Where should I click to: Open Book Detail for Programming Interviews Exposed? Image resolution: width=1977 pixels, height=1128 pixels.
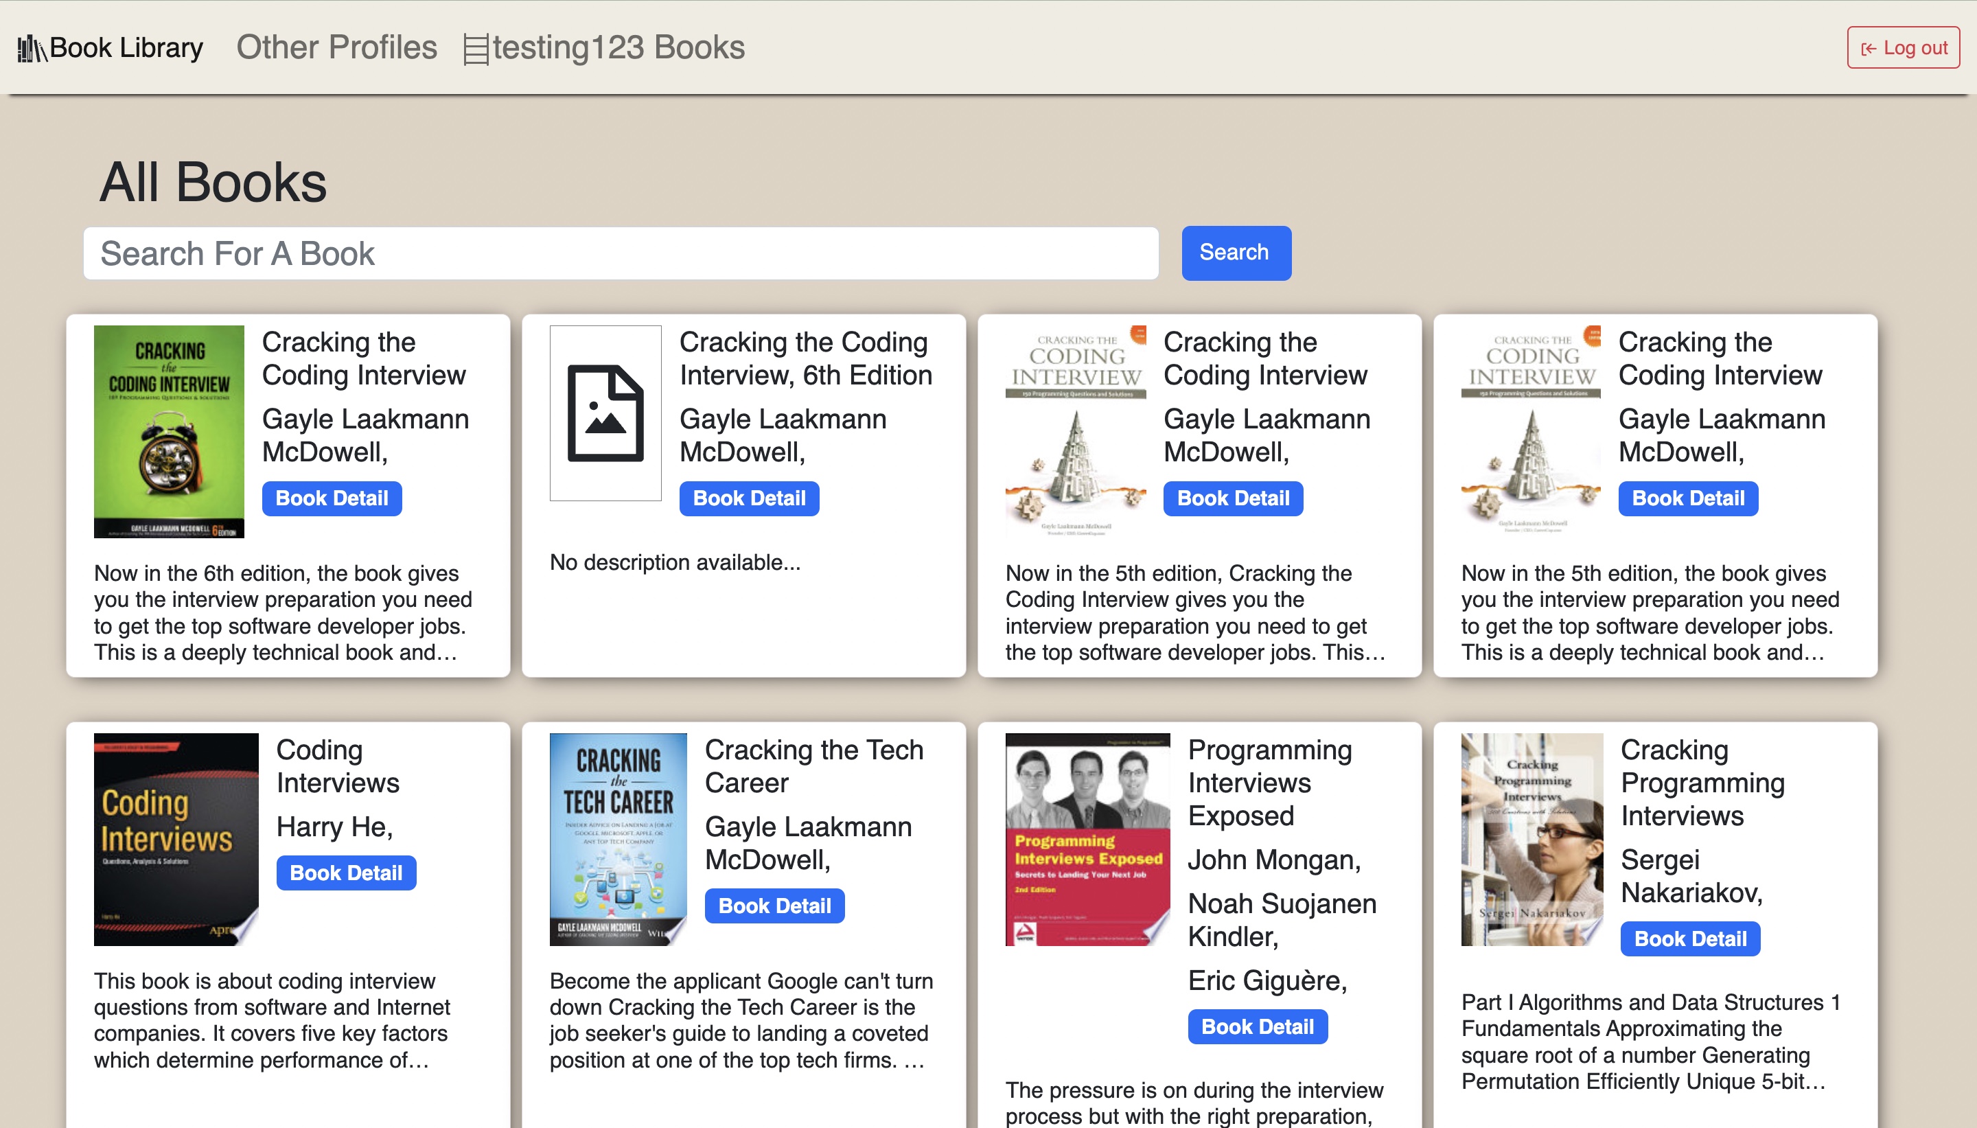pyautogui.click(x=1257, y=1026)
